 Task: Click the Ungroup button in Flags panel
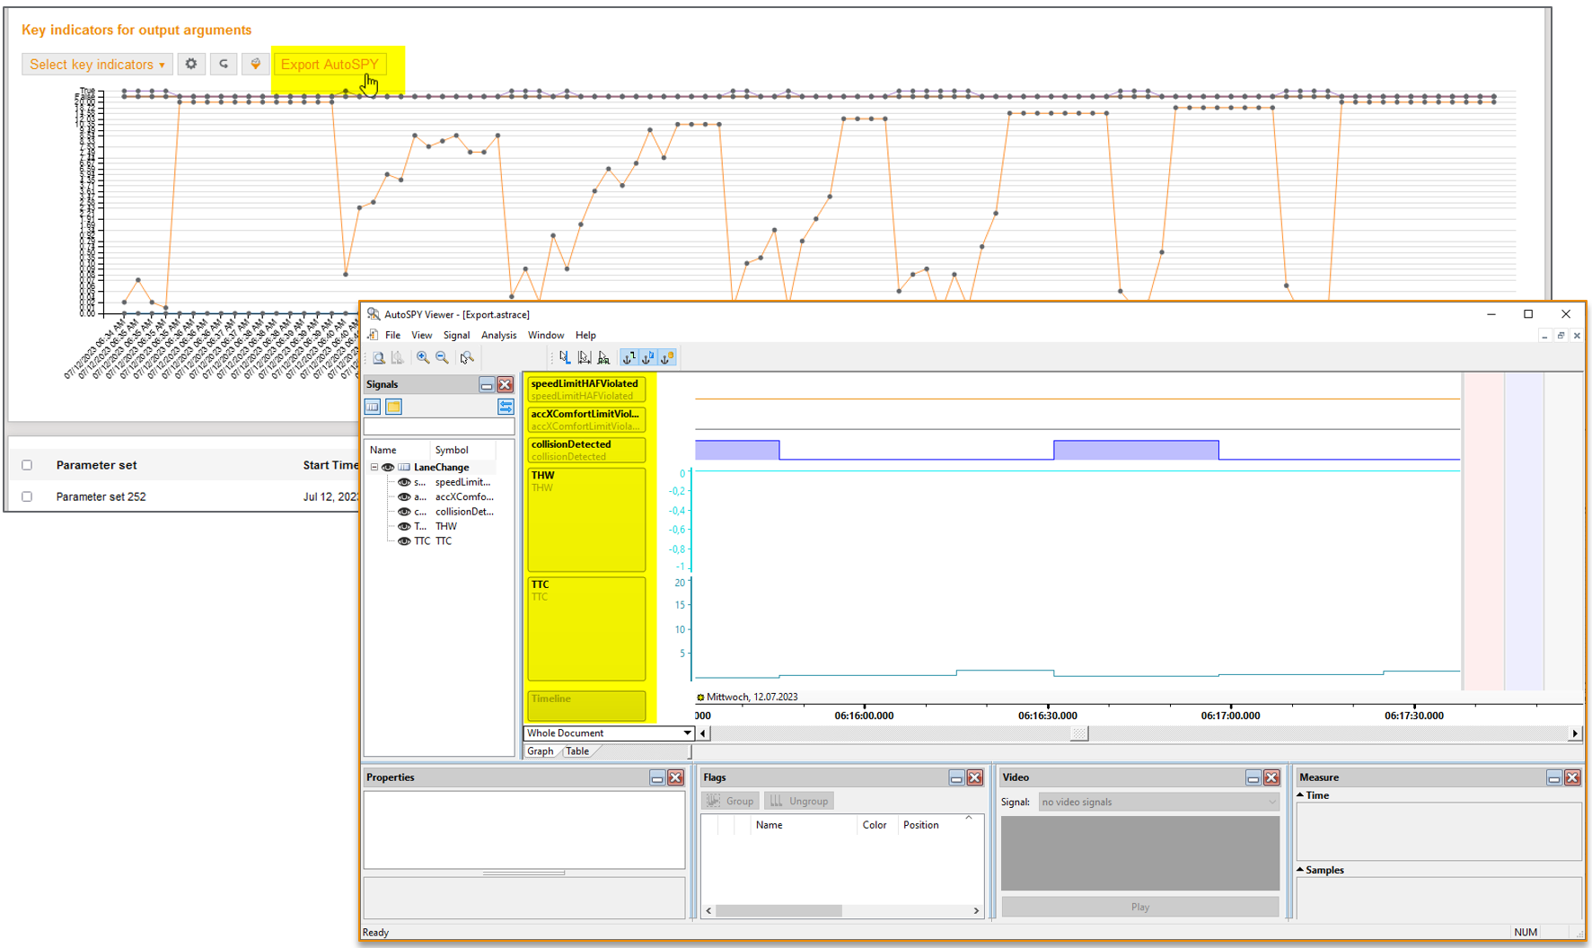[x=799, y=801]
